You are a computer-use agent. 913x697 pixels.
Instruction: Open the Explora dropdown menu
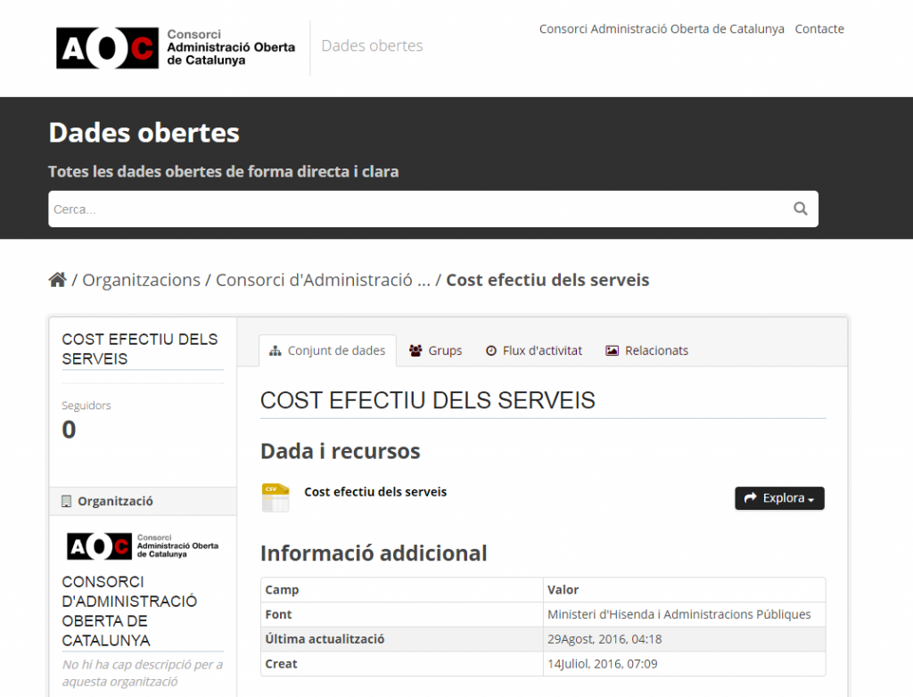779,498
